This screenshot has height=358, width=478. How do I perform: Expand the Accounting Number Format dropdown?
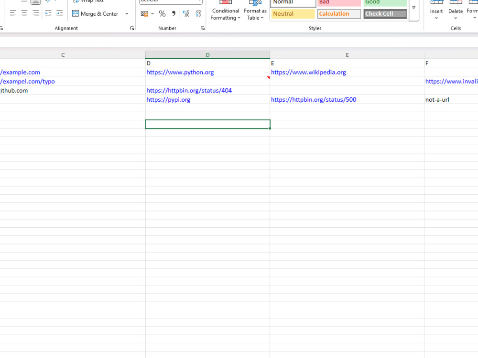click(152, 14)
